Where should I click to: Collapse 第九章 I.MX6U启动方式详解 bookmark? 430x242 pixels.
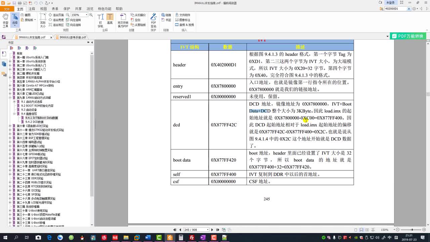pos(10,98)
